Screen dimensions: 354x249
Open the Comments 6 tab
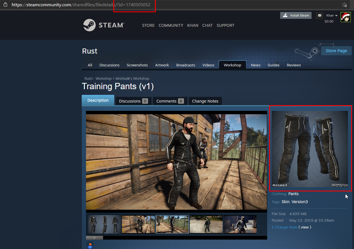[x=170, y=101]
